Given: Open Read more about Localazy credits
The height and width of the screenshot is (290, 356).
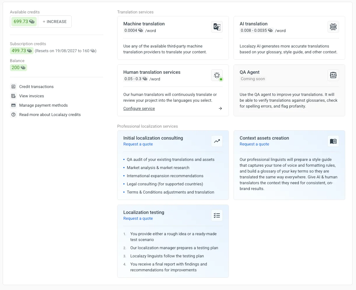Looking at the screenshot, I should point(50,115).
